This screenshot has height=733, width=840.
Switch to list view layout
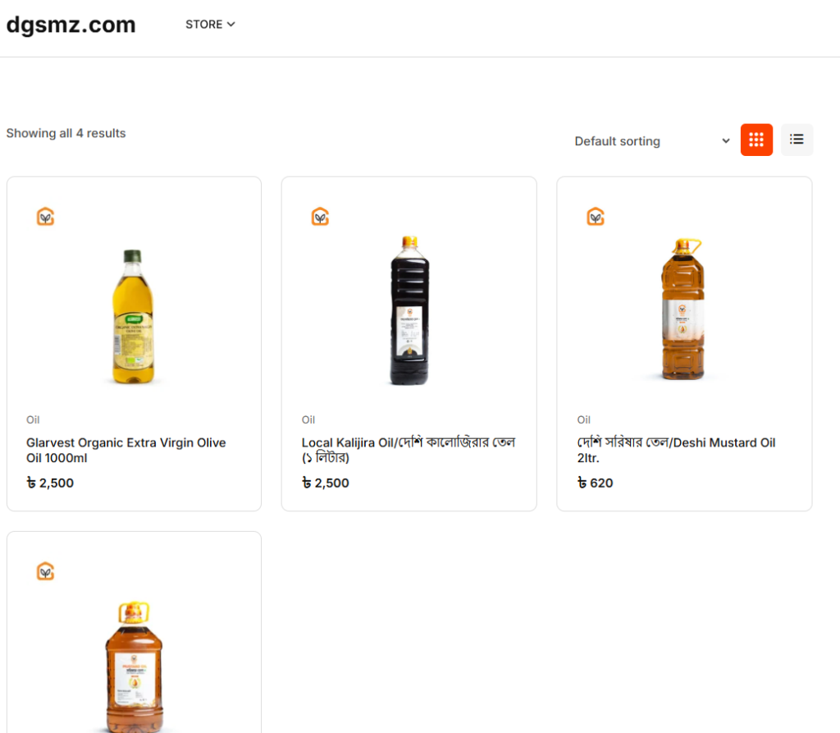[797, 140]
